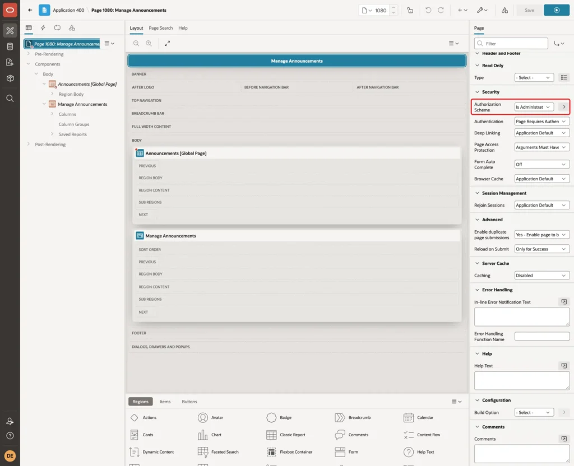Switch to the Page Search tab
The height and width of the screenshot is (466, 574).
[160, 28]
